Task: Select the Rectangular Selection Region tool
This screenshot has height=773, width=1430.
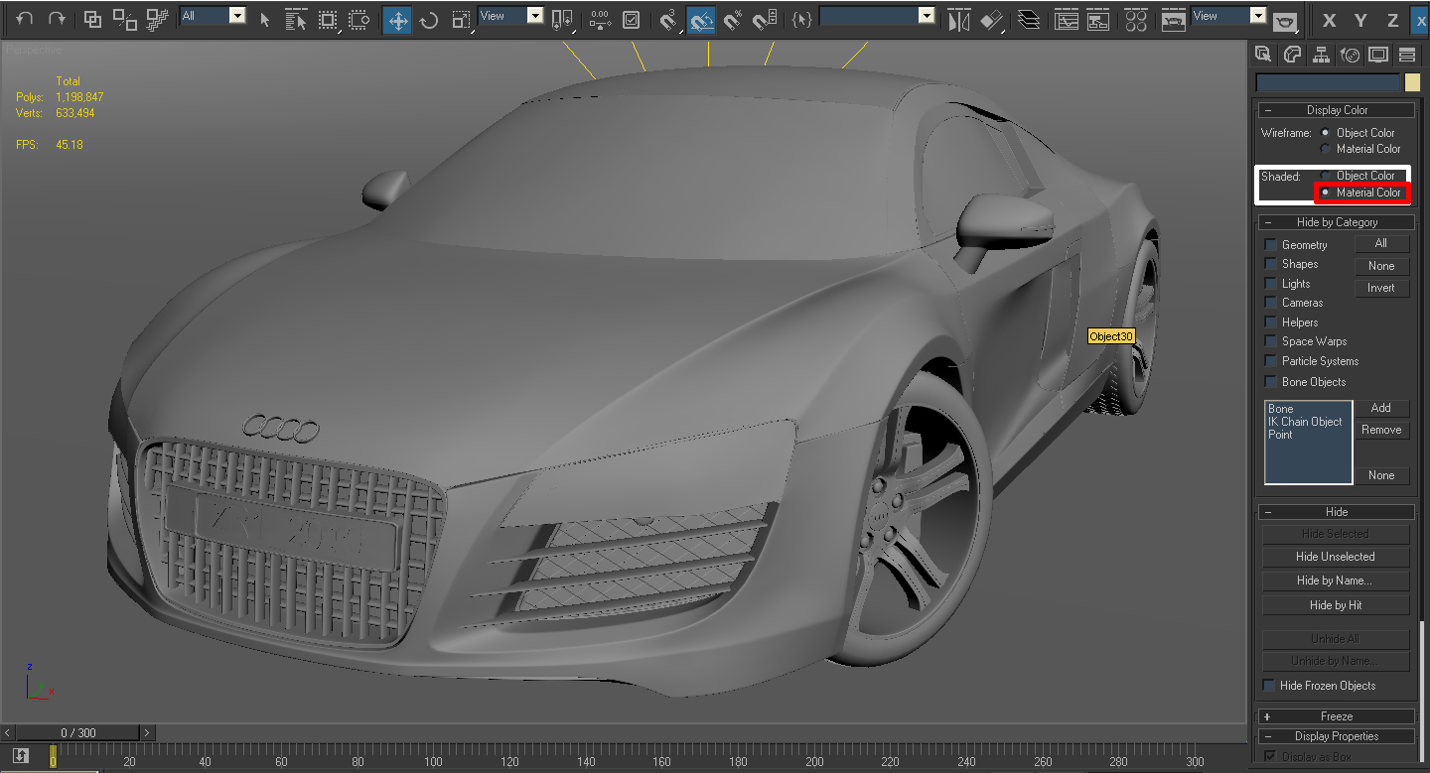Action: click(328, 19)
